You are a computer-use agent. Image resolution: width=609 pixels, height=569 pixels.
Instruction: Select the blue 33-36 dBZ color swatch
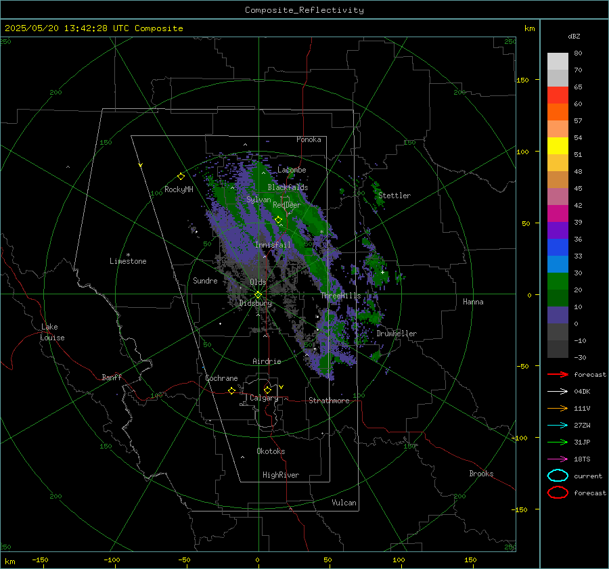tap(558, 248)
